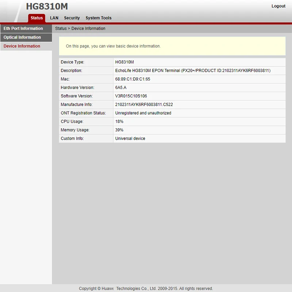Go to the System Tools tab
292x292 pixels.
tap(99, 18)
